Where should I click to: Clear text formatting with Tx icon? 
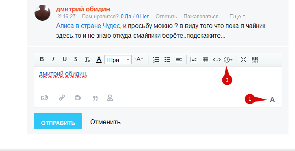(x=87, y=59)
